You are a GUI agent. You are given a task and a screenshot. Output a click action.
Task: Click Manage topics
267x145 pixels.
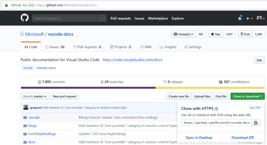coord(46,68)
